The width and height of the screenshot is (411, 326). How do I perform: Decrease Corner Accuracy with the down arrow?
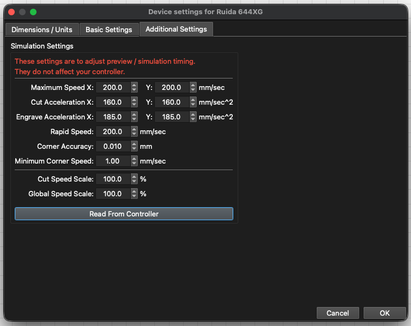(x=134, y=148)
